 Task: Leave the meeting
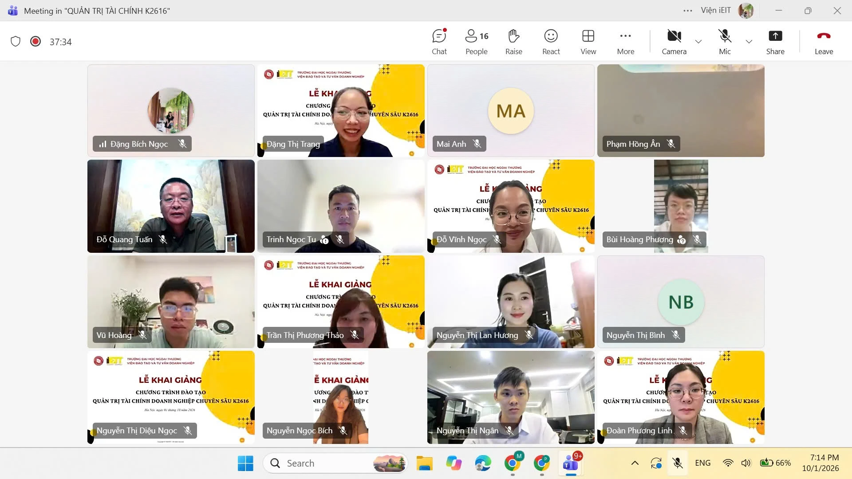point(824,42)
